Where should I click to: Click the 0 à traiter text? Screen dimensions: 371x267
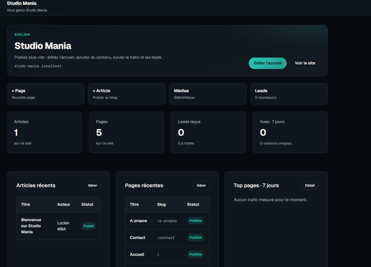(186, 143)
